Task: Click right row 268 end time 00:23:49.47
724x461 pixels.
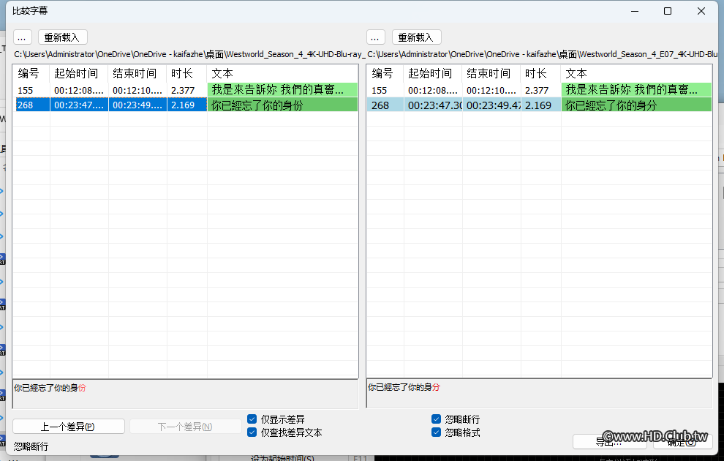Action: pyautogui.click(x=491, y=105)
